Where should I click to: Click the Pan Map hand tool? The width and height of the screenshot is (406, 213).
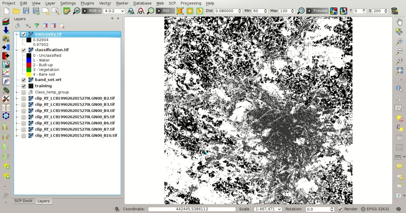400,22
